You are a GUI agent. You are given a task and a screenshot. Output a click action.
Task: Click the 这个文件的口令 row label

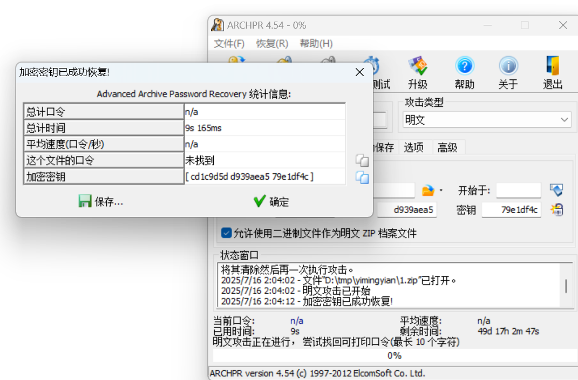click(x=104, y=160)
